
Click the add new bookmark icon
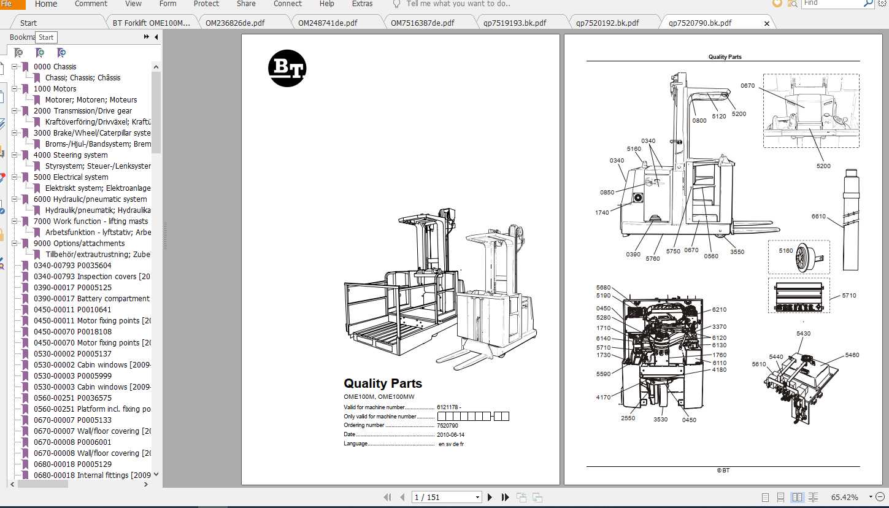pos(40,53)
